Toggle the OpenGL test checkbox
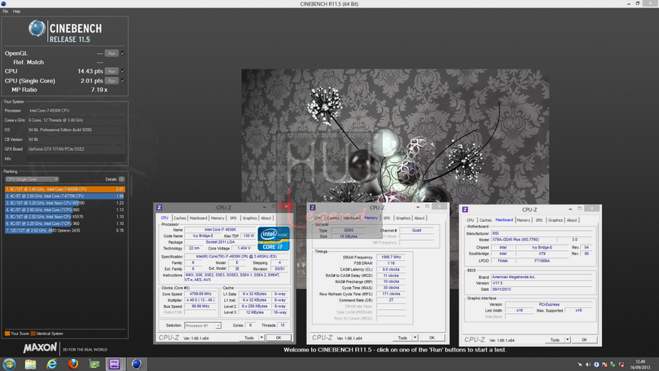659x371 pixels. pyautogui.click(x=123, y=53)
